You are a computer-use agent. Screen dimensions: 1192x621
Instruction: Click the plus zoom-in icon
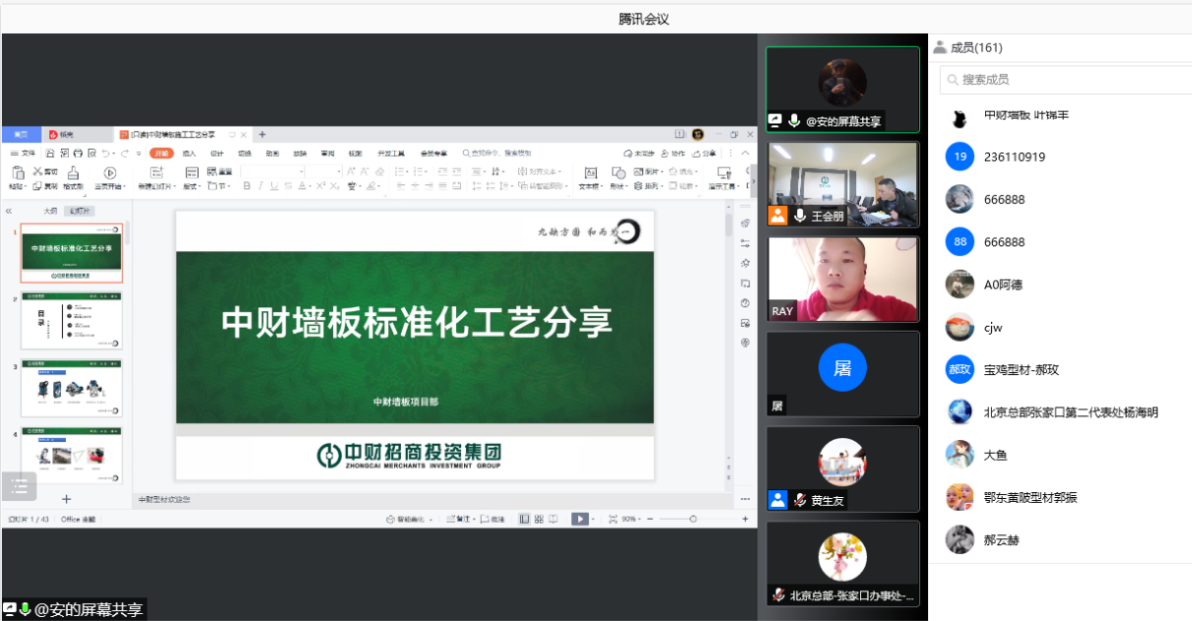[x=745, y=519]
